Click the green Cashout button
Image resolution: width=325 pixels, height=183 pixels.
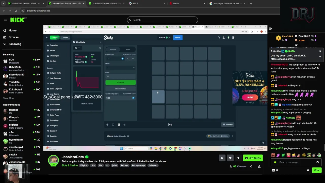[120, 83]
